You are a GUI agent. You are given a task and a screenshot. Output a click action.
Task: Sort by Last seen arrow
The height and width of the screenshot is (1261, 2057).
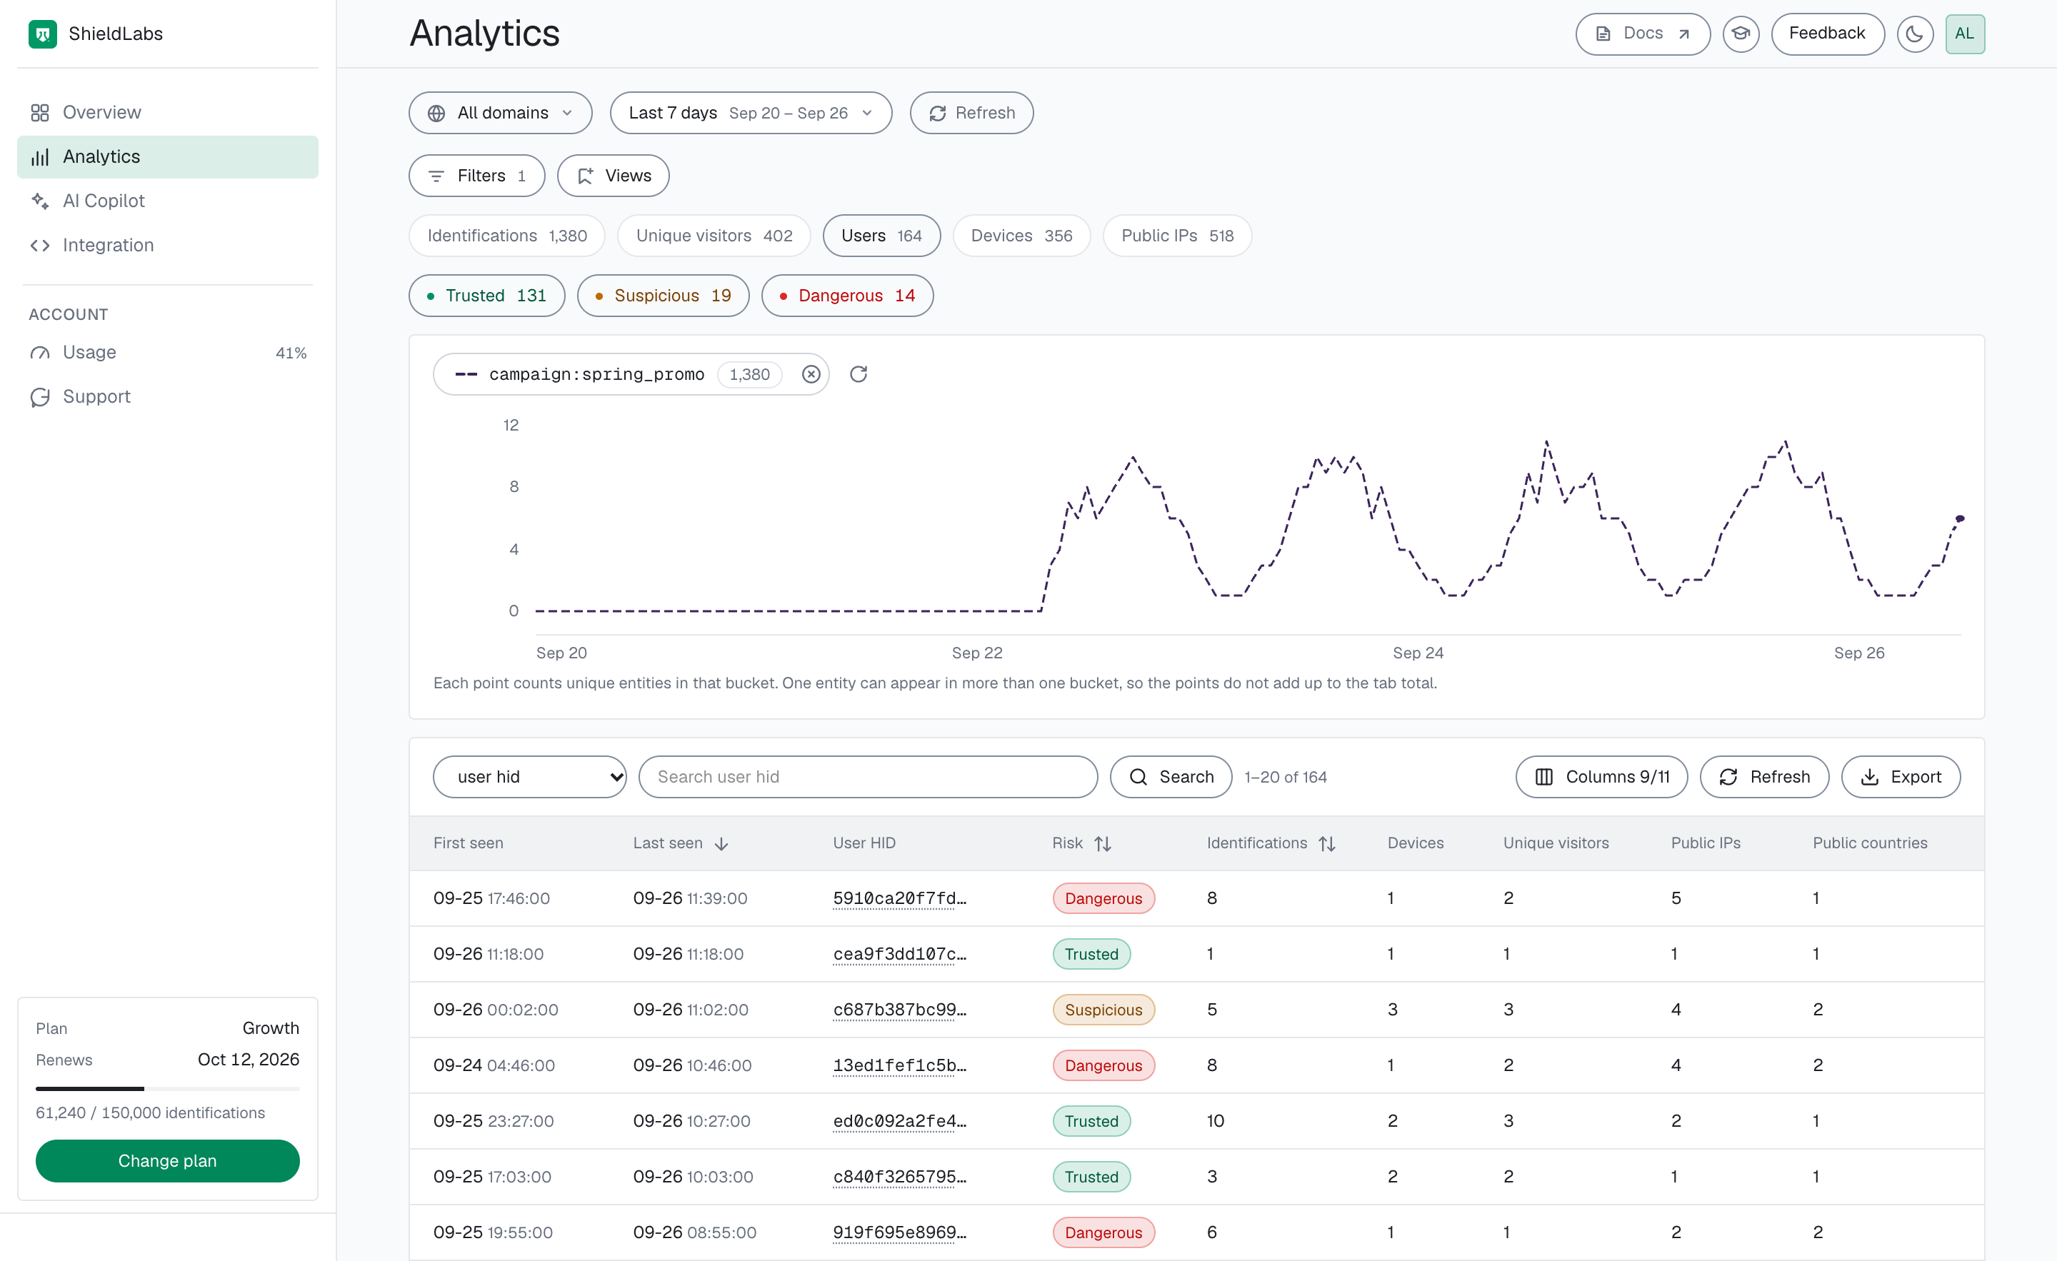point(721,844)
